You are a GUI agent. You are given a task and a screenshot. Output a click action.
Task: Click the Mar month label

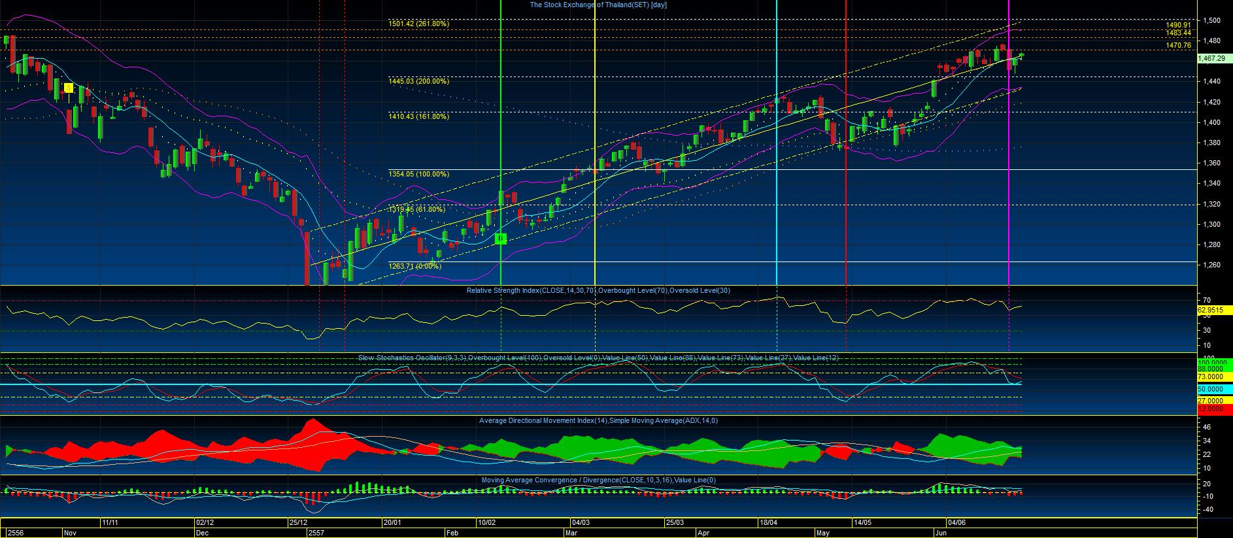coord(571,533)
